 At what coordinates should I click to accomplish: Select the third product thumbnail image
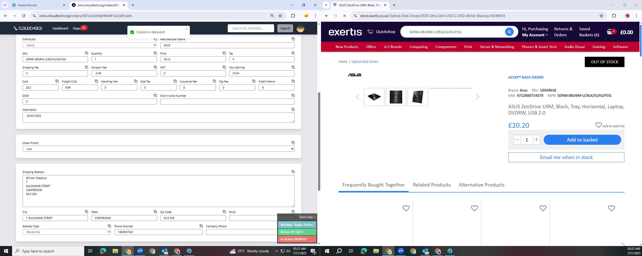click(418, 97)
